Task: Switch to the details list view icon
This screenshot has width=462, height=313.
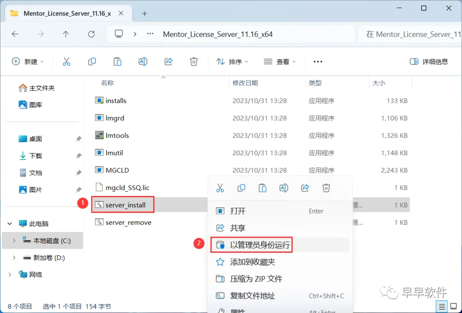Action: point(441,307)
